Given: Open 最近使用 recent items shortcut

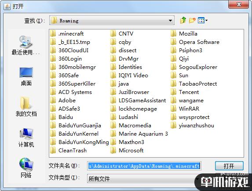Looking at the screenshot, I should pos(26,45).
